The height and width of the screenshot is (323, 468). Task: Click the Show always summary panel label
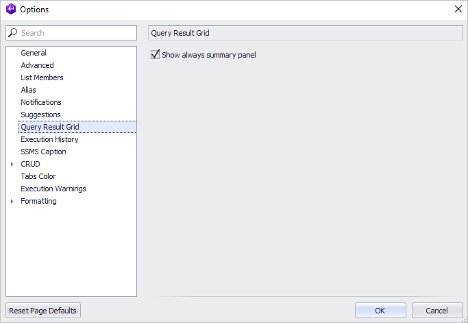click(209, 55)
